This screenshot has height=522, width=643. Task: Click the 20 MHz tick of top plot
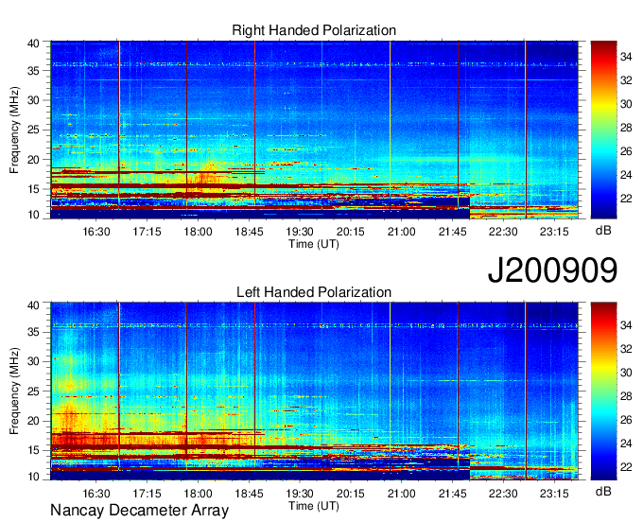click(x=34, y=160)
